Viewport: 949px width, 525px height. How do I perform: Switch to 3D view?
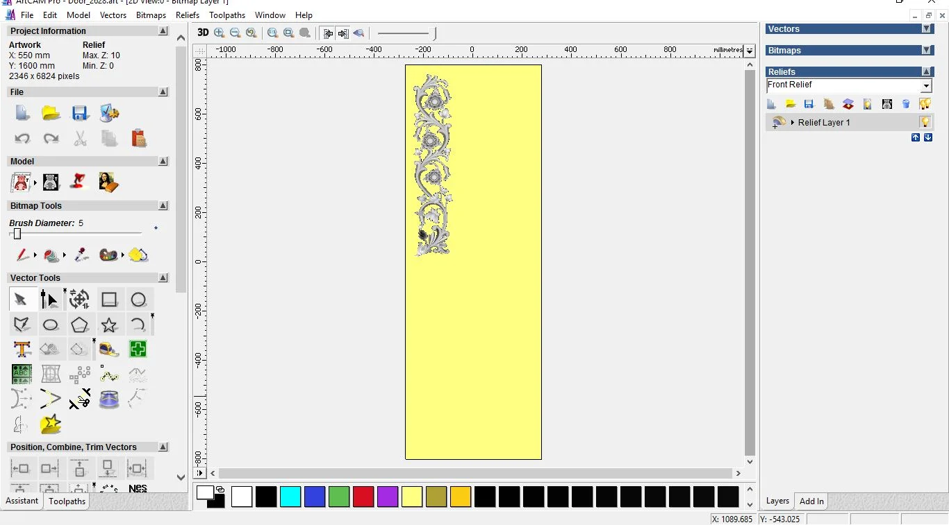point(203,33)
